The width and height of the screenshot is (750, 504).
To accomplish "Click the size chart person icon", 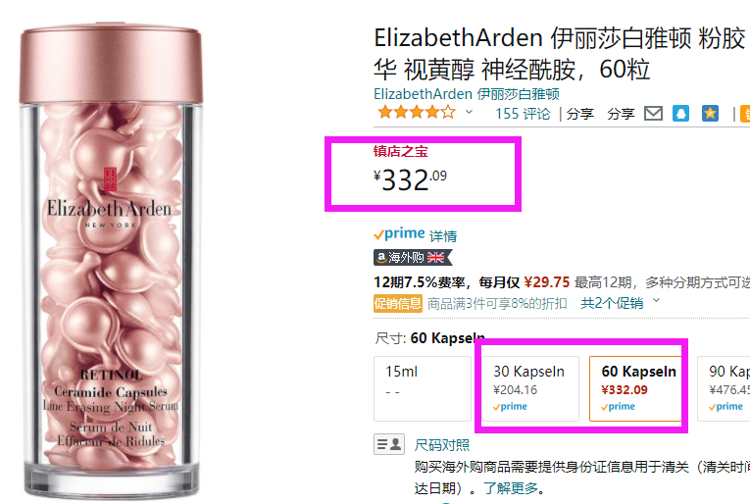I will click(389, 444).
